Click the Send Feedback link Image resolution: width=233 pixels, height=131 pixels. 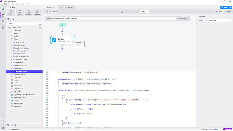click(215, 129)
